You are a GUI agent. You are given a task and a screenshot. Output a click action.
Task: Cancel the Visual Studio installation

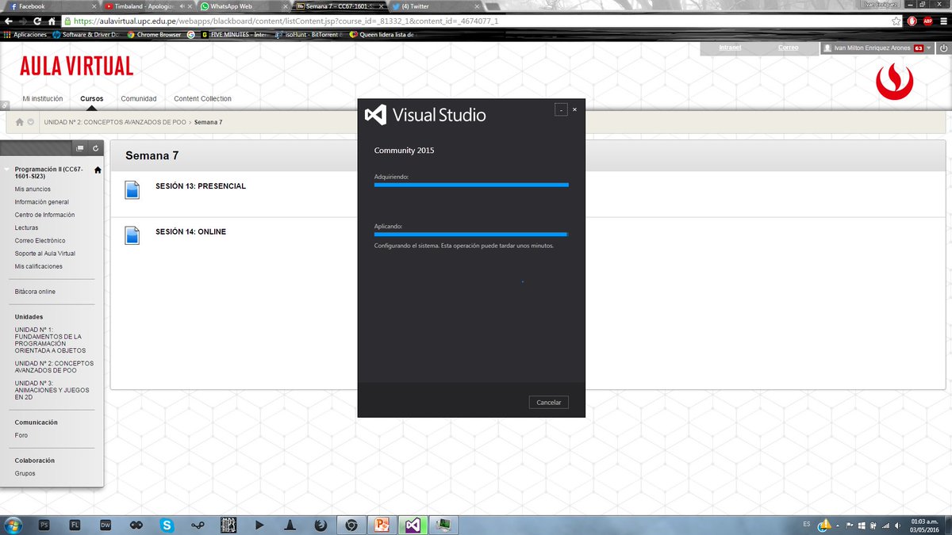pyautogui.click(x=548, y=403)
